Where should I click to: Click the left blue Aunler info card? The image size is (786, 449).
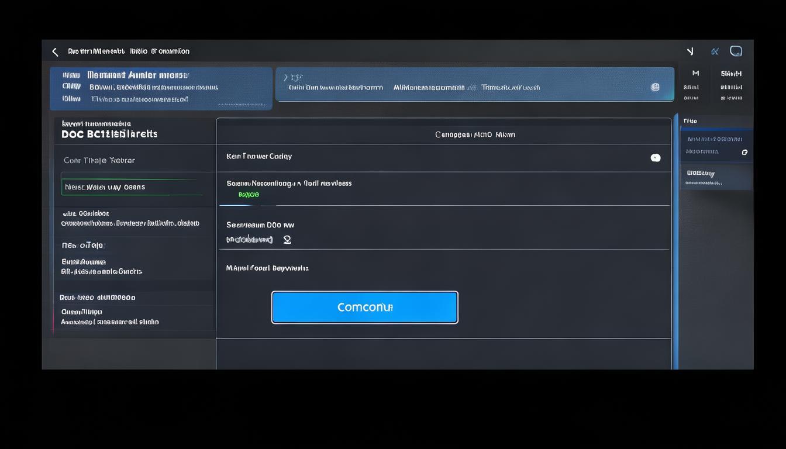point(161,88)
